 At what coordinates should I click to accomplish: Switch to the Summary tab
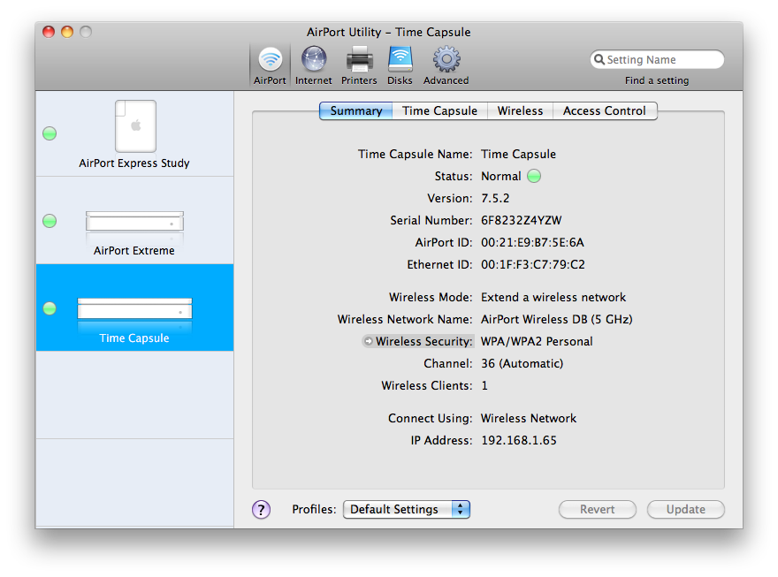tap(355, 110)
